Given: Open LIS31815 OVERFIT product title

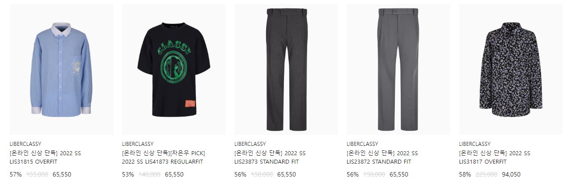Looking at the screenshot, I should (45, 157).
